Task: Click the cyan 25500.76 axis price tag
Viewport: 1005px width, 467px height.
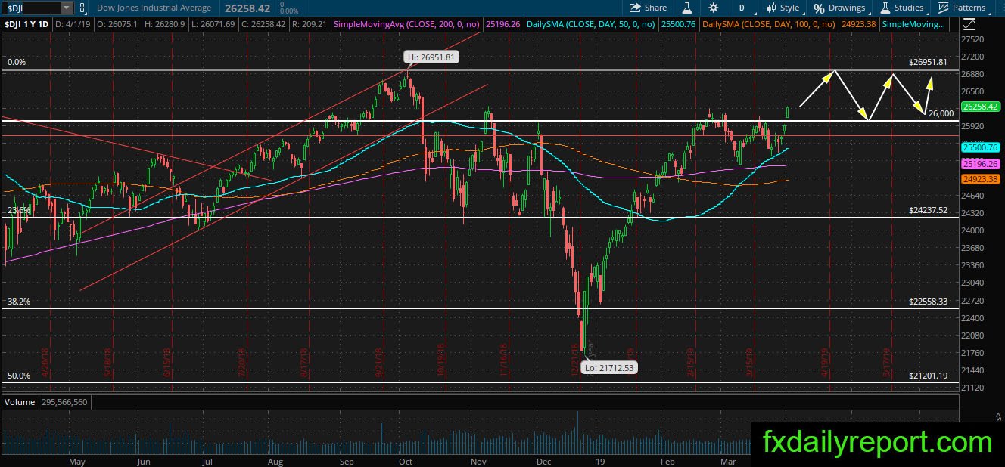Action: point(980,148)
